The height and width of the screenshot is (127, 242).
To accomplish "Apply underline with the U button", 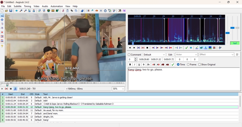I will [139, 65].
